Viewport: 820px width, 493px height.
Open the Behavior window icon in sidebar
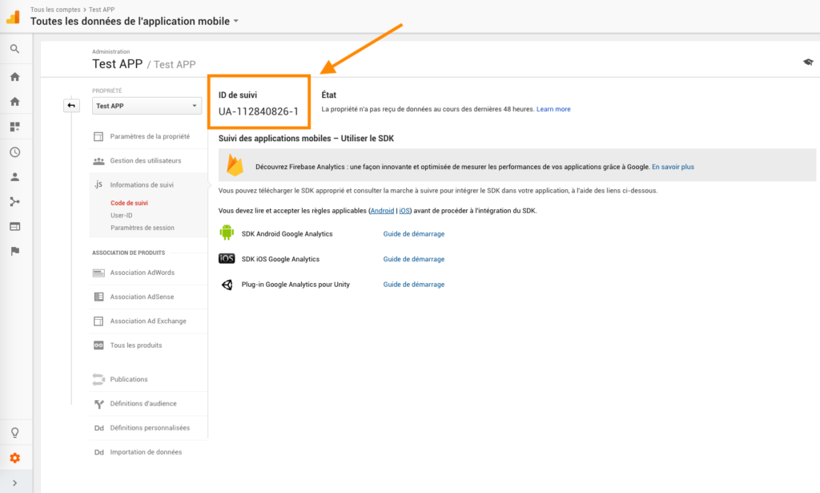pos(14,227)
